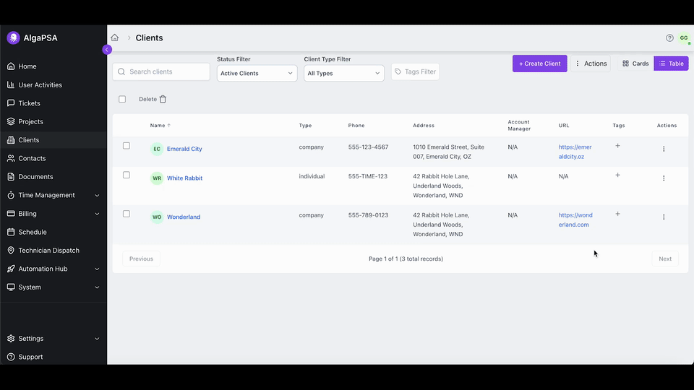Image resolution: width=694 pixels, height=390 pixels.
Task: Open Tickets in the sidebar
Action: [53, 103]
